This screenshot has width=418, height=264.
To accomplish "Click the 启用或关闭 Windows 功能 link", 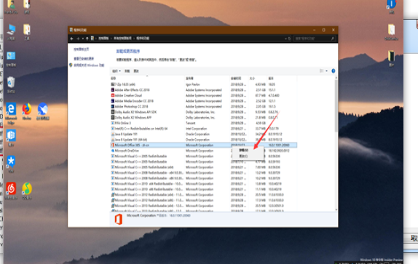I will click(x=89, y=65).
